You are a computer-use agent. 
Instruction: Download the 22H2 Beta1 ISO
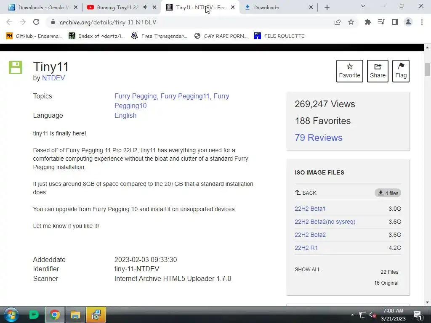coord(310,209)
